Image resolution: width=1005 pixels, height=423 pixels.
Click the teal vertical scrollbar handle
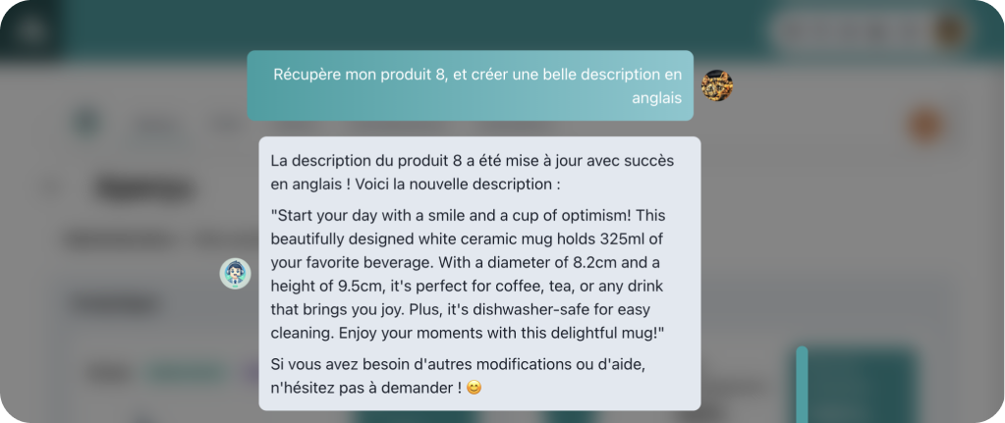802,383
